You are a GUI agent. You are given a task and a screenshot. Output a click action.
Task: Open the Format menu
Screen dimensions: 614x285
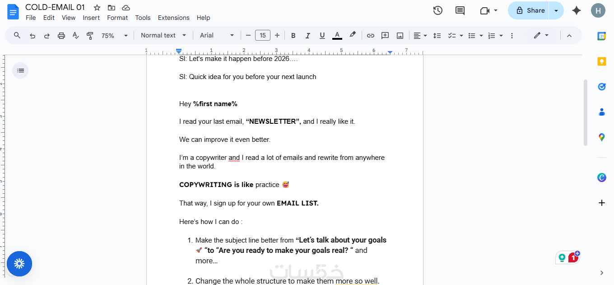(117, 18)
